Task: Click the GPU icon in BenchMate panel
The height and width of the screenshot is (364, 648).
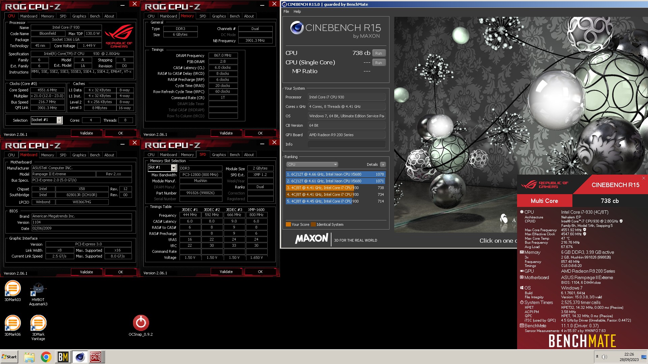Action: point(522,271)
